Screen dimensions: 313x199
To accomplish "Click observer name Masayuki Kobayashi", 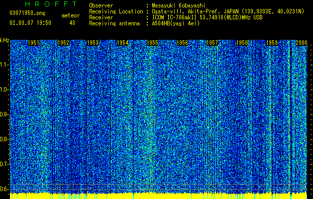I will [x=179, y=5].
